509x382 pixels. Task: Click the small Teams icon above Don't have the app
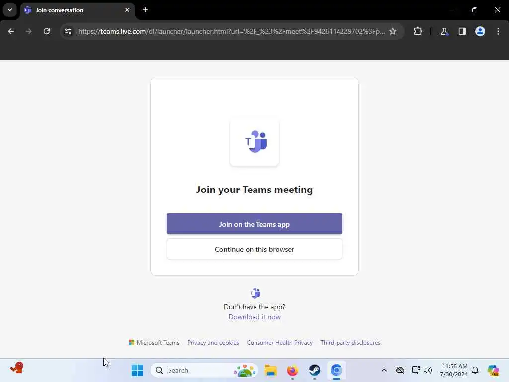click(255, 293)
